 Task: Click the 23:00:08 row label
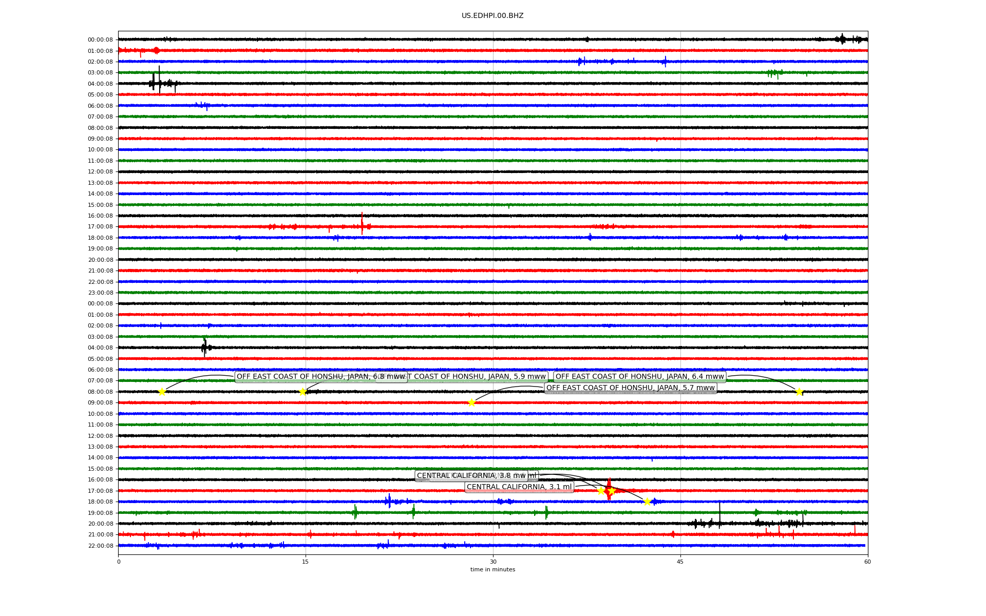point(100,293)
